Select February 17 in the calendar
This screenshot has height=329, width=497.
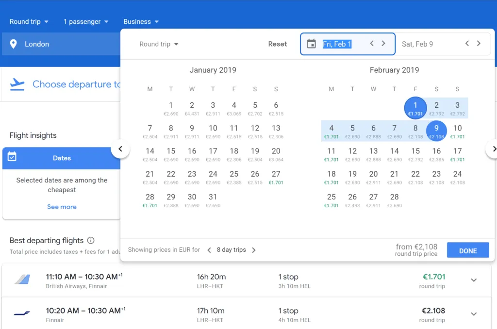click(457, 153)
